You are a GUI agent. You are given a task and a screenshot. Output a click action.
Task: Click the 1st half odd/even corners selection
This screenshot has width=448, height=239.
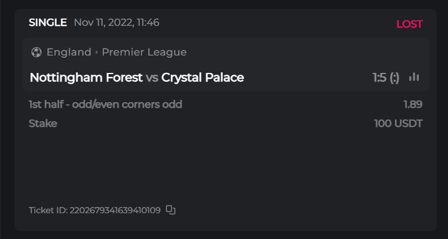[106, 104]
